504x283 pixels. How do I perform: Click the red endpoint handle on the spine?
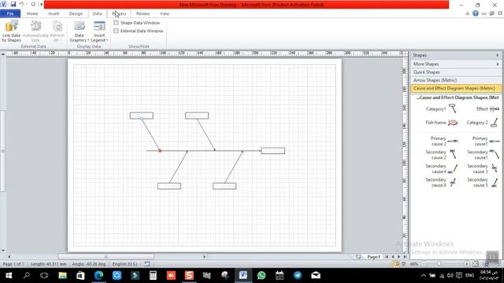tap(160, 150)
